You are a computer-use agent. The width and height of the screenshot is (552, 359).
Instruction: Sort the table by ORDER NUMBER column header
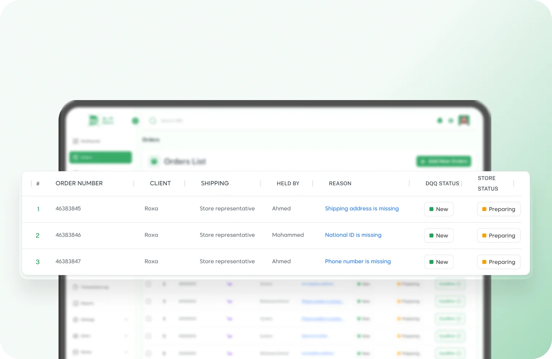click(x=79, y=183)
